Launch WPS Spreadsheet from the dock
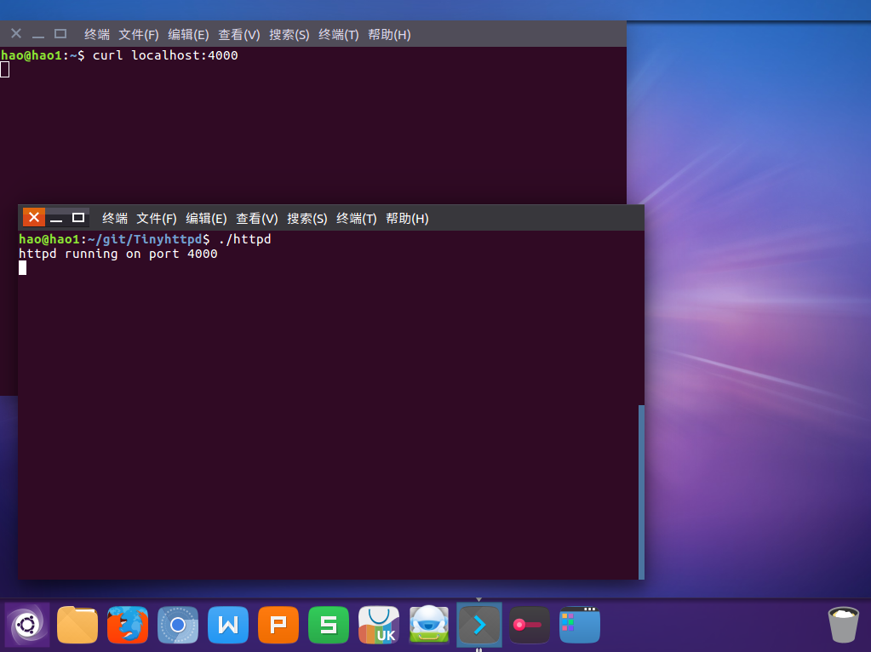Viewport: 871px width, 652px height. point(329,624)
